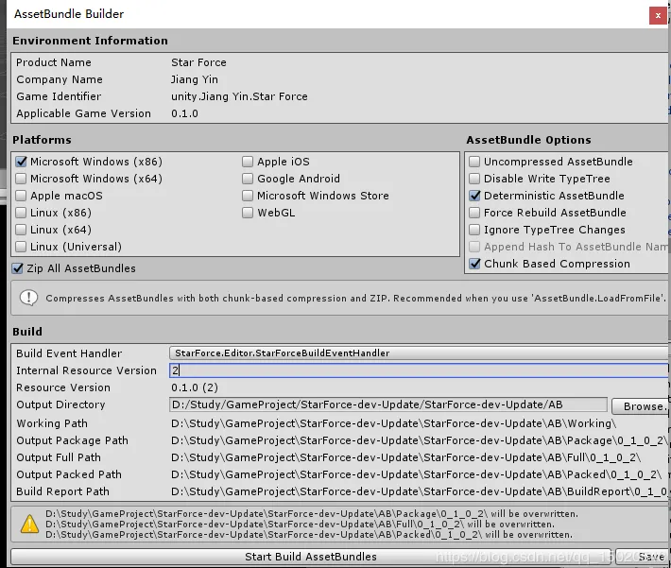
Task: Click Game Identifier 'unity.Jiang Yin.Star Force'
Action: [x=239, y=96]
